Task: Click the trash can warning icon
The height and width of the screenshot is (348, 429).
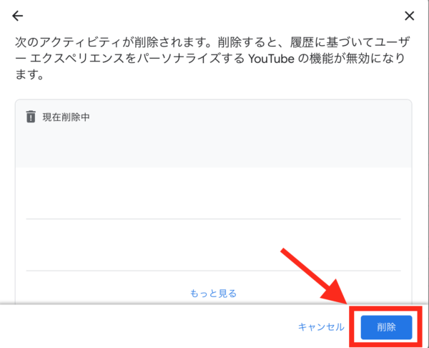Action: tap(31, 117)
